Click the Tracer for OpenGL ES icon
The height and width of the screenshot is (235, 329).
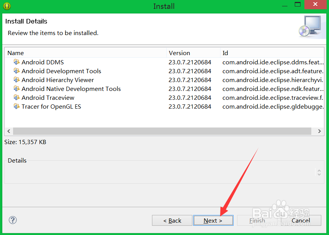(17, 106)
